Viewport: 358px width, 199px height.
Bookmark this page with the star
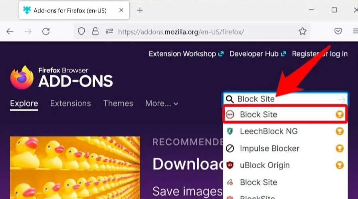(303, 31)
